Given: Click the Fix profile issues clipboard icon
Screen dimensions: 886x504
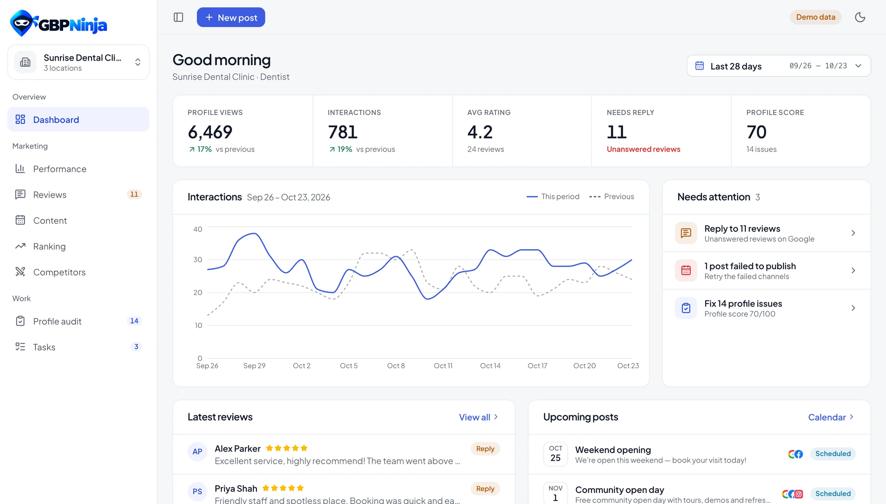Looking at the screenshot, I should coord(686,308).
